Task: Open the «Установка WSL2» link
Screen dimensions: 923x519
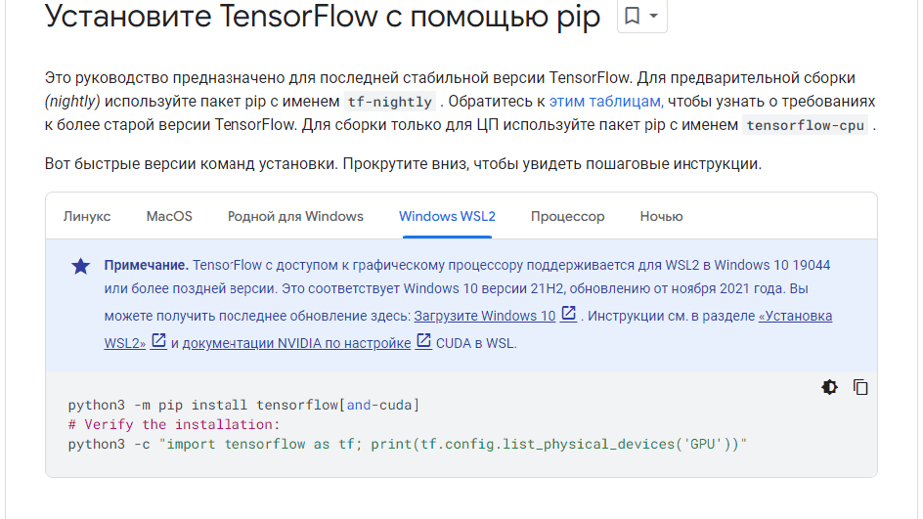Action: [796, 316]
